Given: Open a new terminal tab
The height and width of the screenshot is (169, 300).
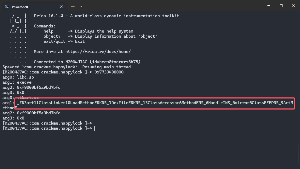Looking at the screenshot, I should point(73,7).
